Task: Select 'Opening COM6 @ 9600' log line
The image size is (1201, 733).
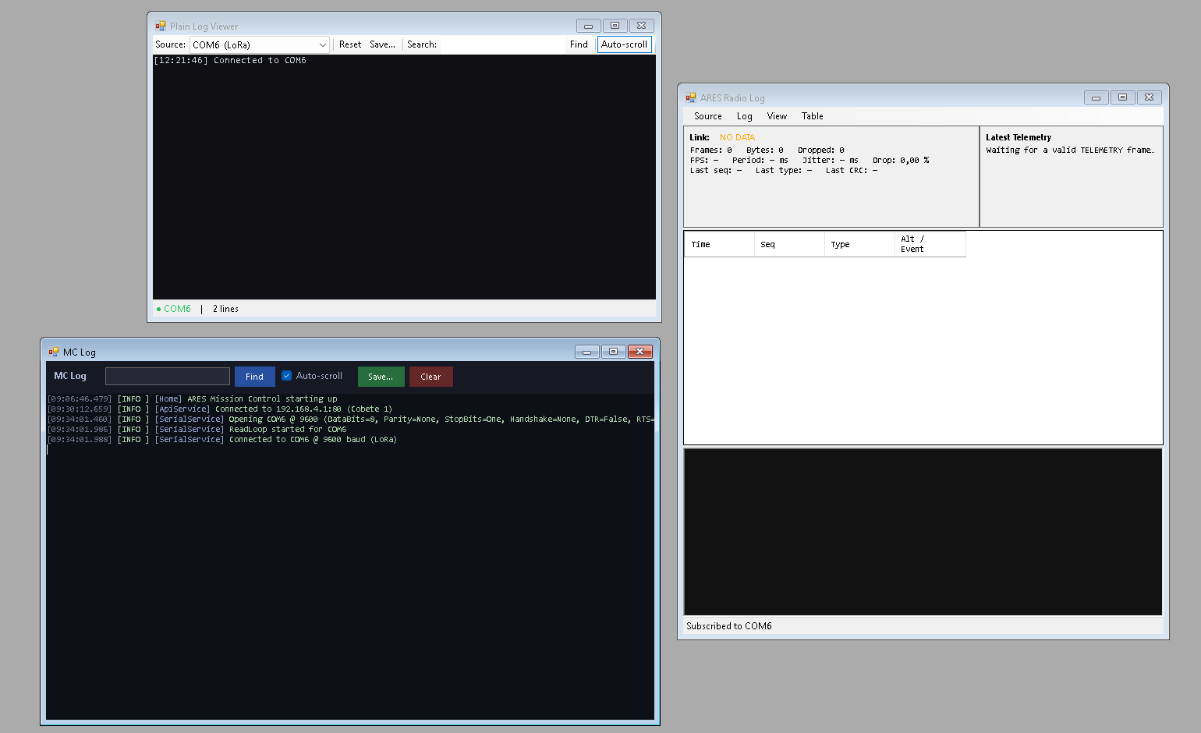Action: [350, 419]
